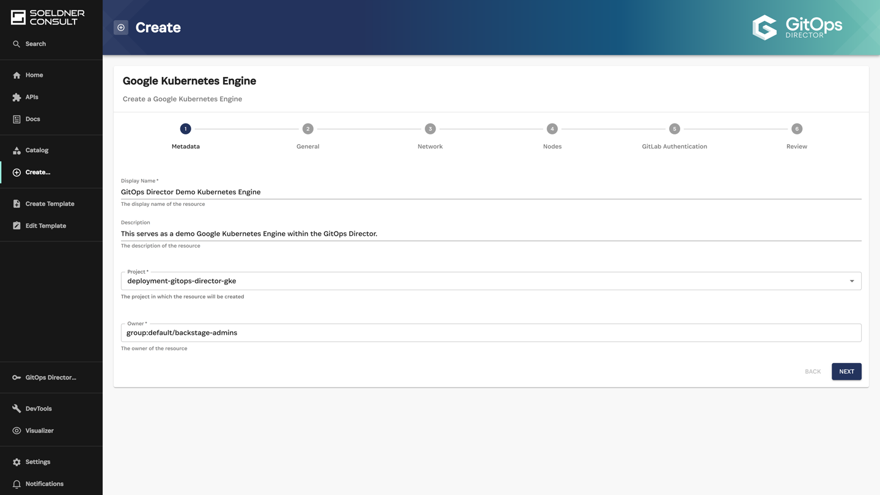Open Settings from the sidebar
The image size is (880, 495).
click(x=51, y=462)
